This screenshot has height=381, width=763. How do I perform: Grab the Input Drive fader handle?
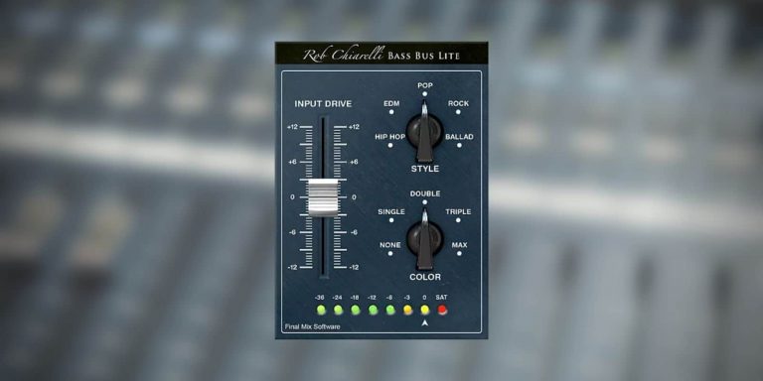point(323,197)
